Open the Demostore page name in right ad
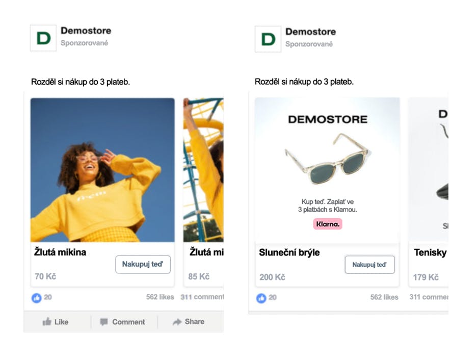 (310, 32)
